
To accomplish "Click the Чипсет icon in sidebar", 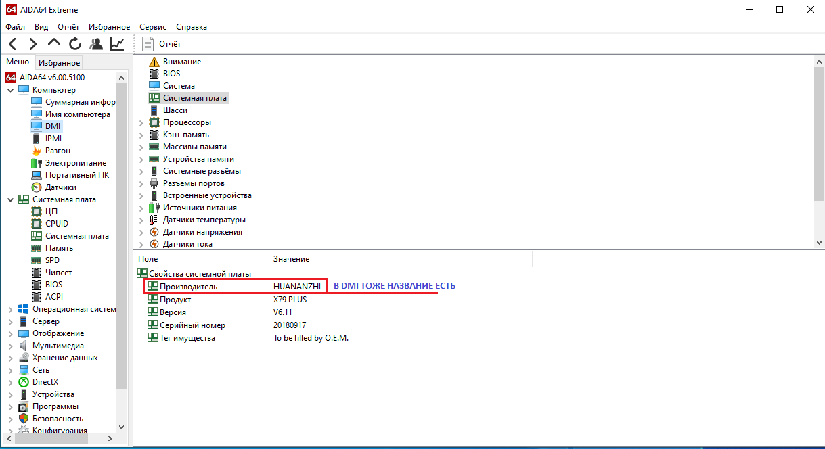I will coord(37,273).
